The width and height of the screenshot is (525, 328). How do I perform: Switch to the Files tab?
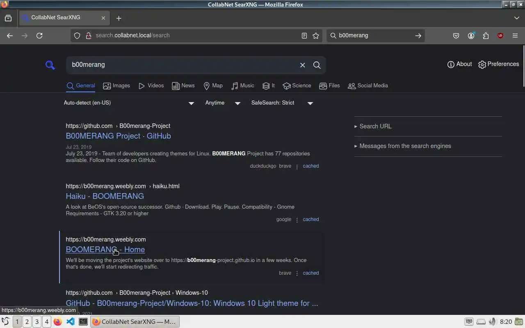[329, 86]
